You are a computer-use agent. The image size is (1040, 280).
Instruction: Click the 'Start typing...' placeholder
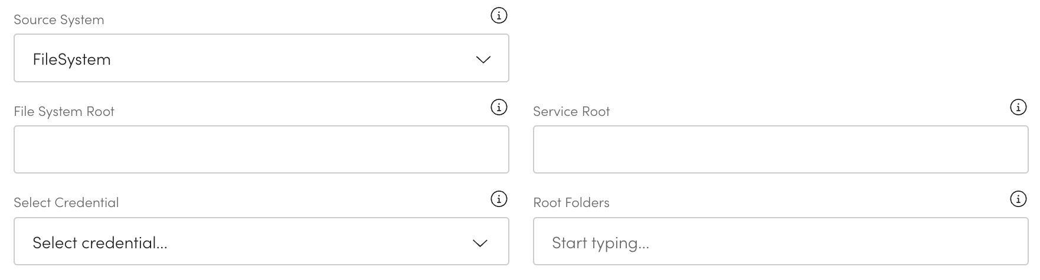point(600,243)
